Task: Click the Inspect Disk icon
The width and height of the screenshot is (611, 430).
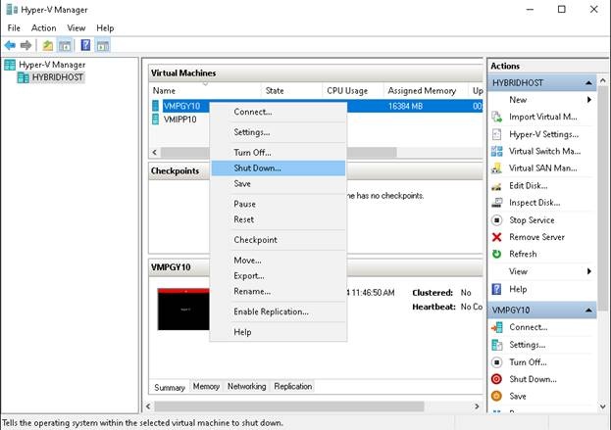Action: (x=497, y=203)
